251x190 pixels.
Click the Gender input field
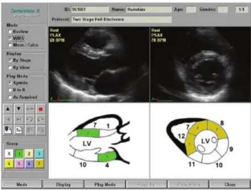[x=222, y=10]
